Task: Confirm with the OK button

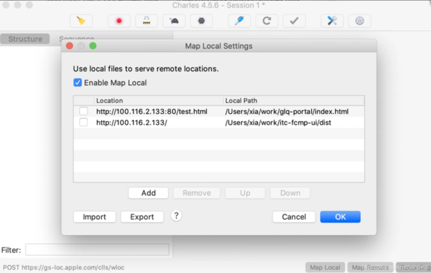Action: tap(340, 217)
